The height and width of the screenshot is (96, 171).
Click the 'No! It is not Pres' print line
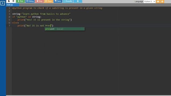pyautogui.click(x=35, y=26)
